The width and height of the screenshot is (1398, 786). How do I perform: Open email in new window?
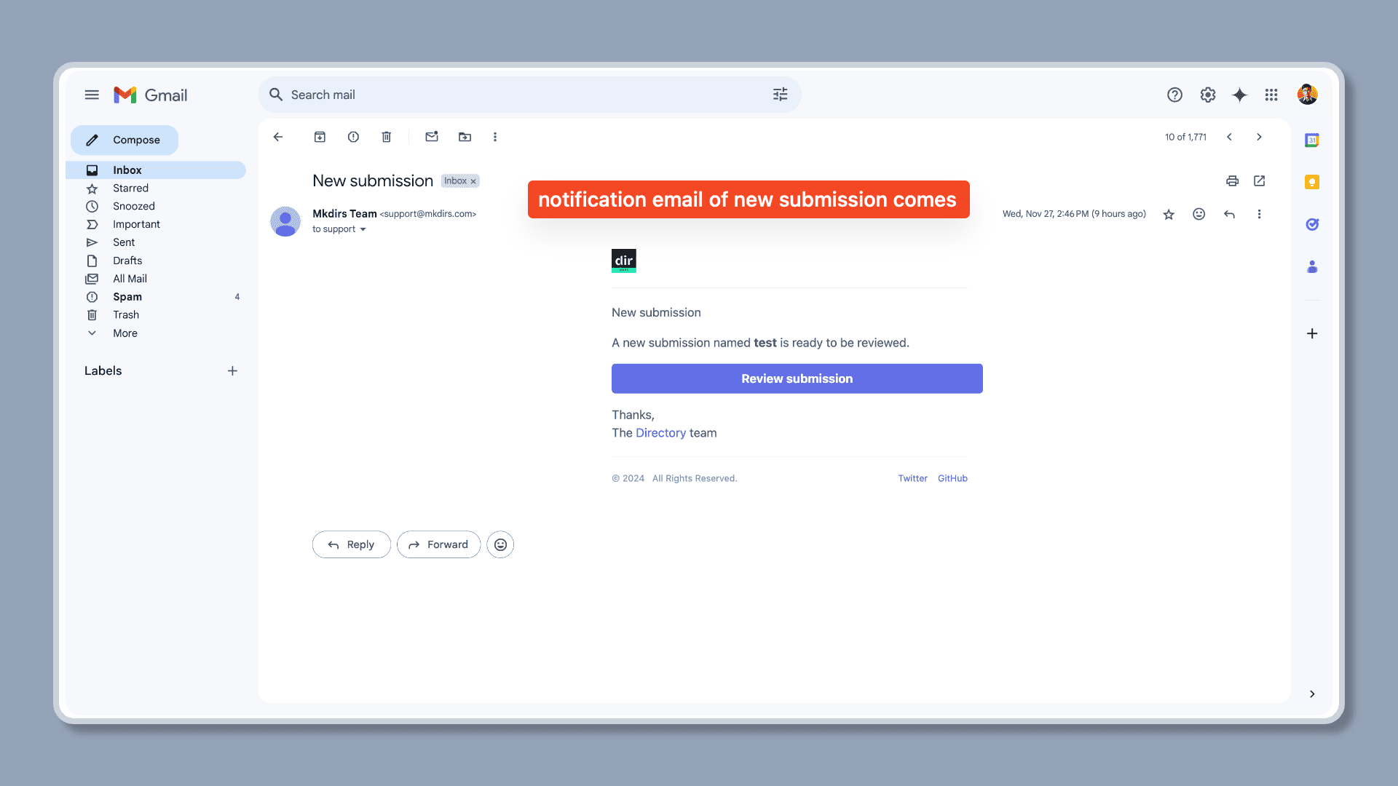pyautogui.click(x=1260, y=181)
